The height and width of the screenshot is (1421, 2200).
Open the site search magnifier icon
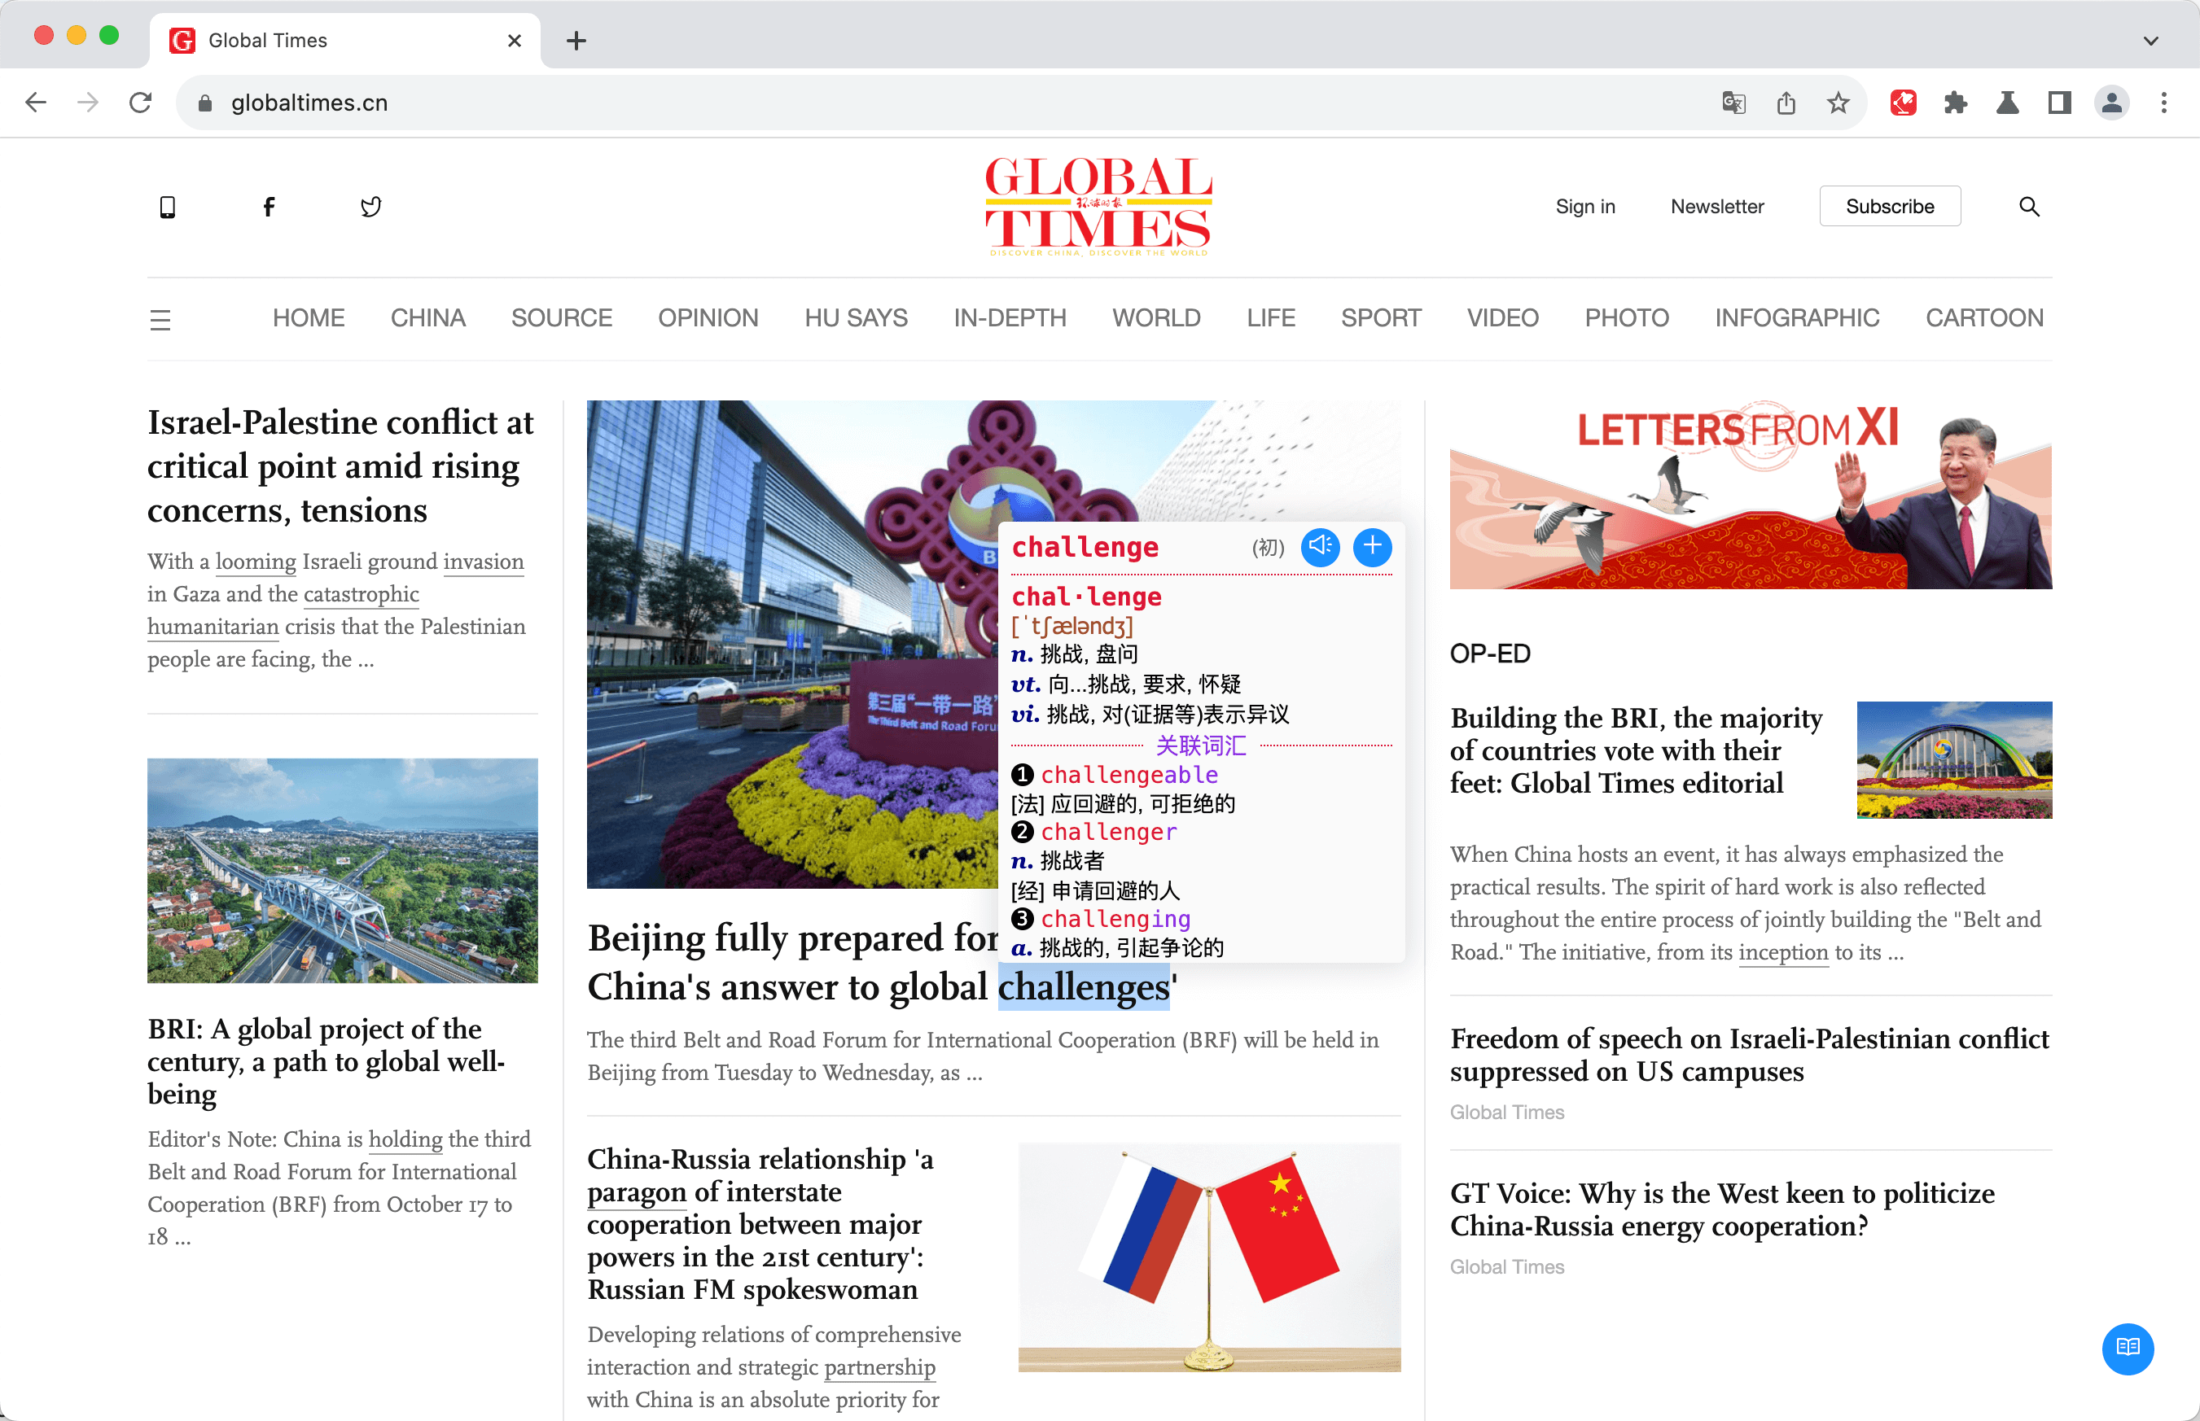2028,206
